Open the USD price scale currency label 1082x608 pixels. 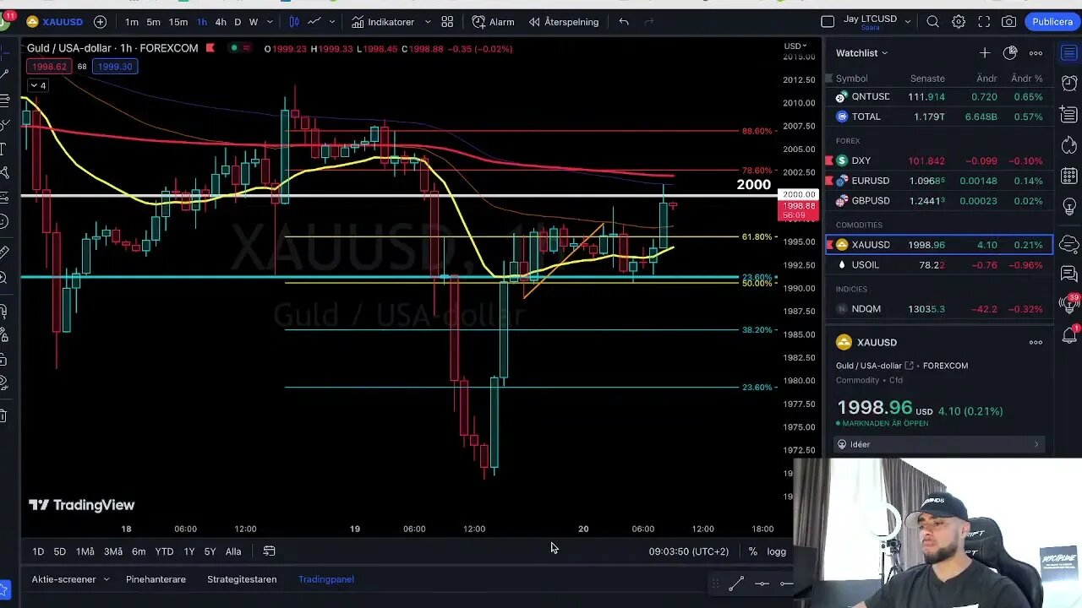[x=795, y=46]
